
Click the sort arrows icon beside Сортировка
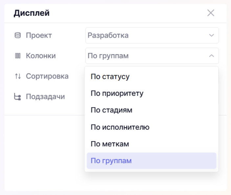pos(18,76)
